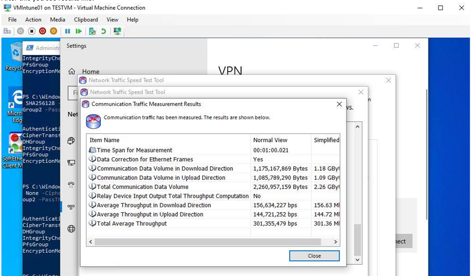Click Simplified column header
This screenshot has width=475, height=276.
coord(326,140)
